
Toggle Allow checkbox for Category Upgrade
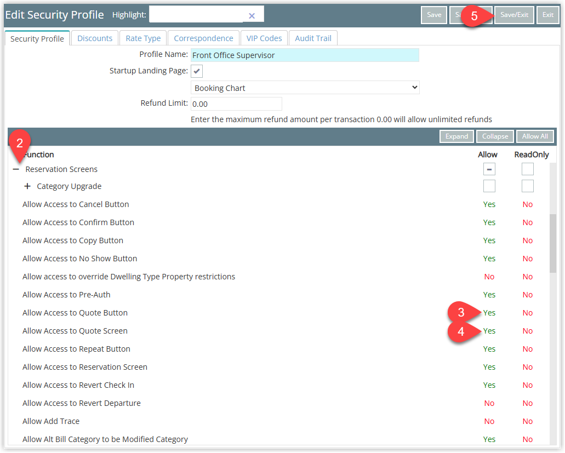(x=489, y=186)
